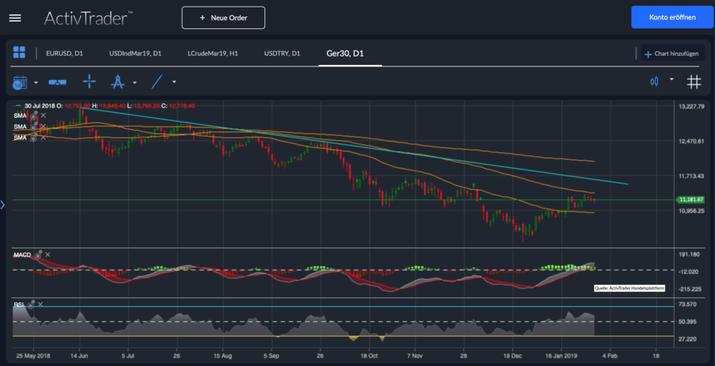Collapse the OHLC info minus icon
The image size is (715, 366).
point(18,105)
